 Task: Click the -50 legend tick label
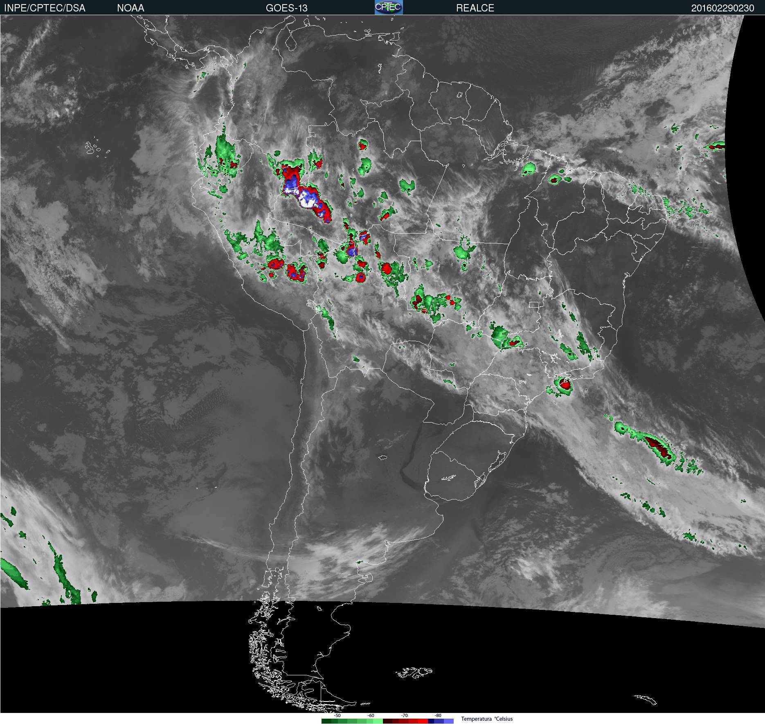pos(337,715)
